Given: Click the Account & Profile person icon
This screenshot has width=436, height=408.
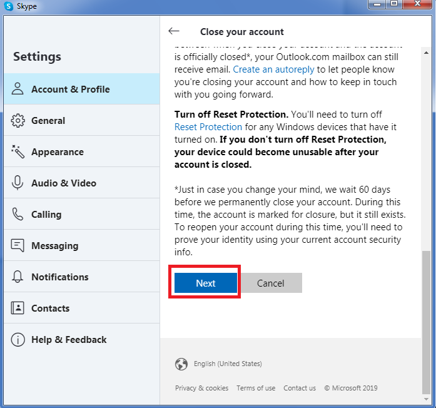Looking at the screenshot, I should pos(18,89).
